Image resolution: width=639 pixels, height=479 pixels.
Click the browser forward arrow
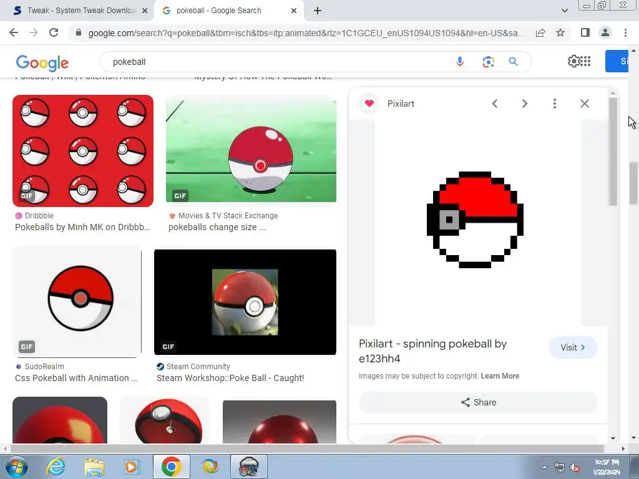[34, 32]
